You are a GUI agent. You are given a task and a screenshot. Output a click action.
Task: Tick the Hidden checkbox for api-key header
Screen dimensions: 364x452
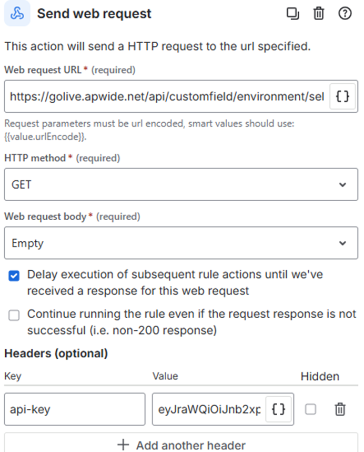tap(311, 409)
